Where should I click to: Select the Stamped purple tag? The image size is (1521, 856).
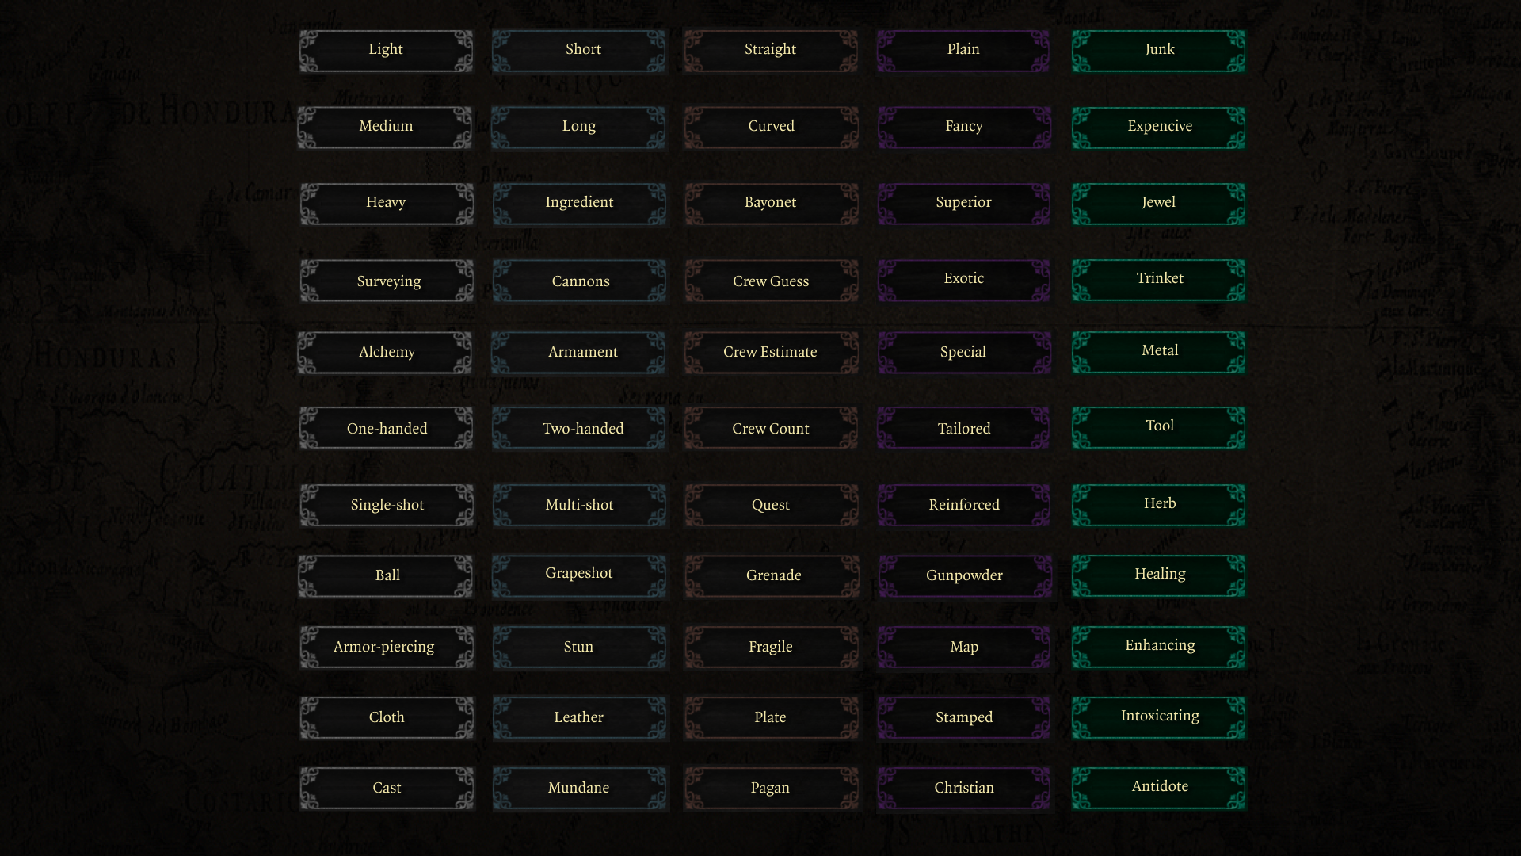click(x=964, y=718)
